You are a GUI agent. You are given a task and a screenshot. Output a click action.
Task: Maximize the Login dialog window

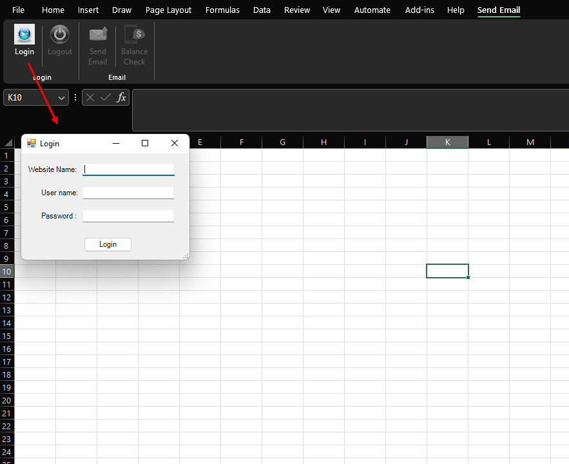coord(145,143)
